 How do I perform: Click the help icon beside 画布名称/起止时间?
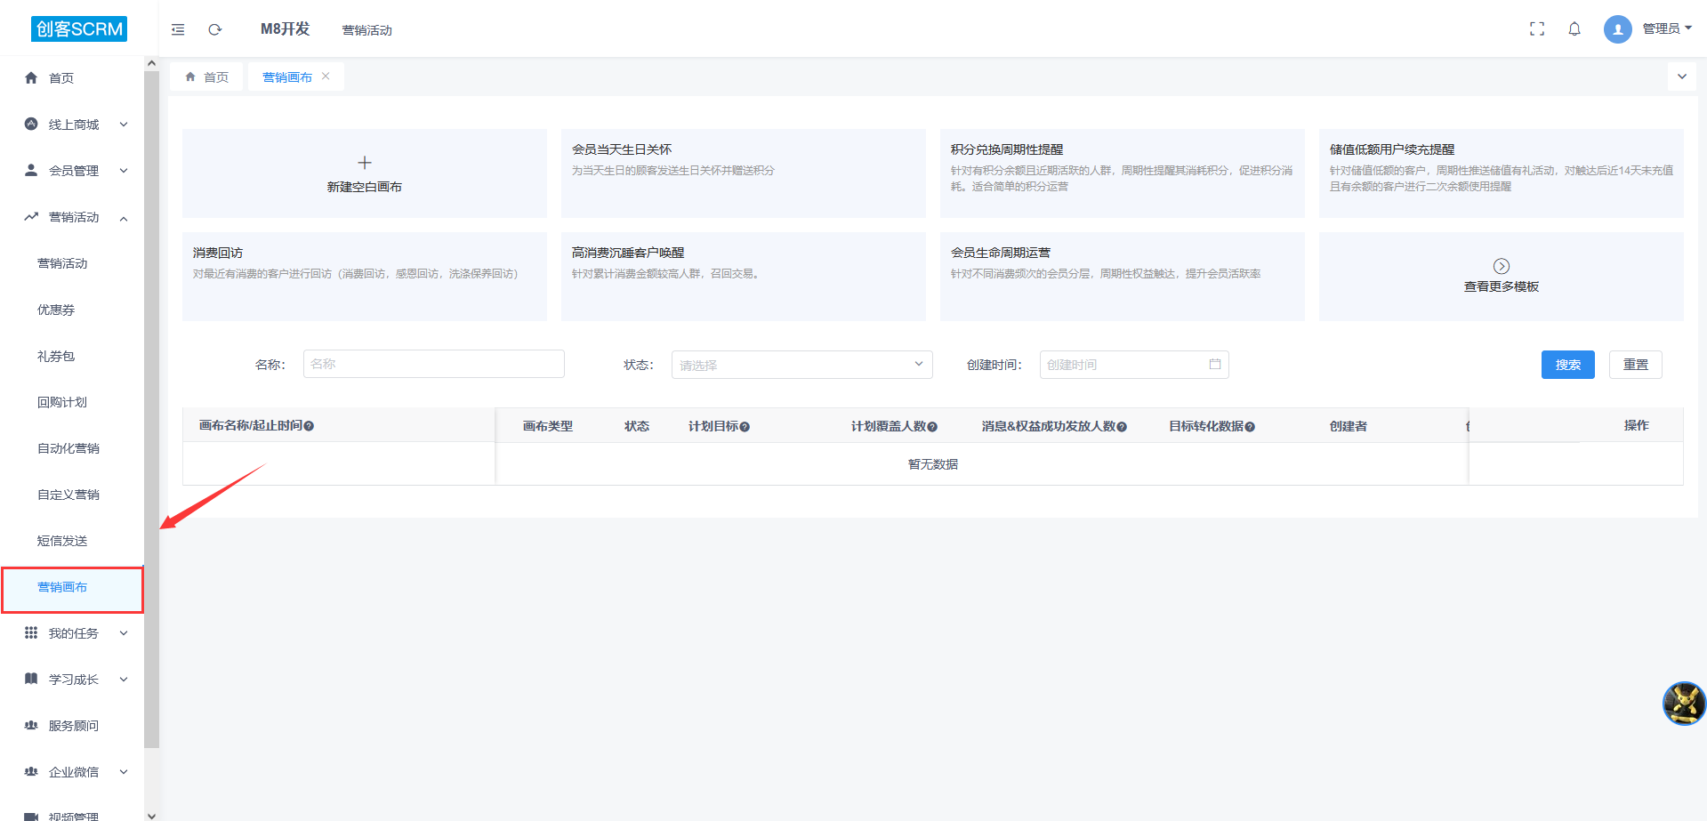click(309, 426)
